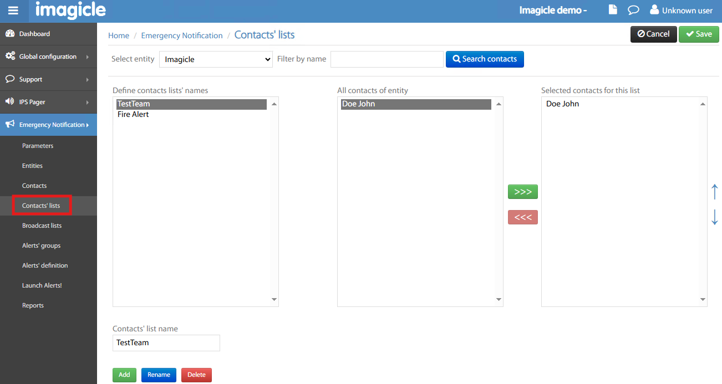
Task: Open Alerts' definition in sidebar
Action: click(45, 265)
